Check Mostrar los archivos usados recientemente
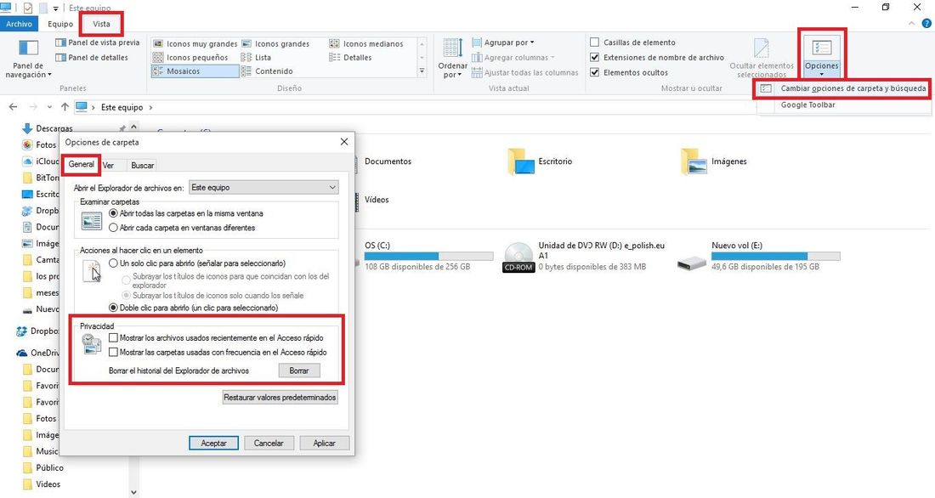Viewport: 935px width, 498px height. [x=113, y=337]
